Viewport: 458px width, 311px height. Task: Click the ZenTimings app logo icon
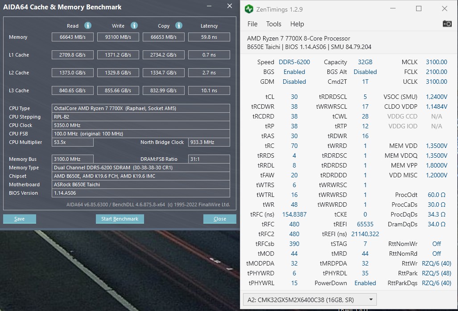click(x=249, y=9)
